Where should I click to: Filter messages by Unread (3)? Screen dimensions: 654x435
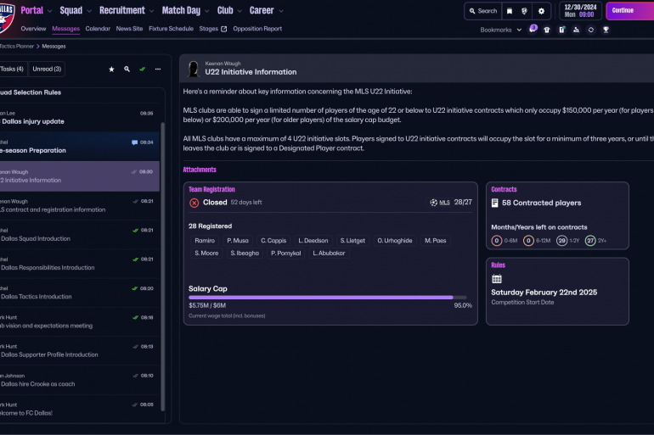pos(47,69)
